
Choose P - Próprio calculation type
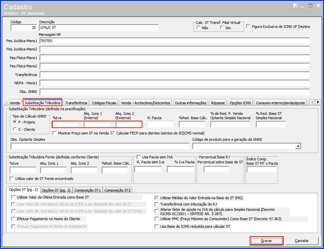pyautogui.click(x=15, y=122)
